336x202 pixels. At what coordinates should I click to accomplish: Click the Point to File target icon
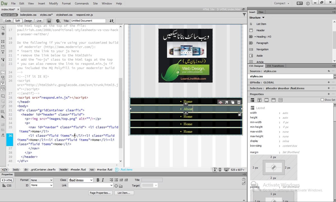(x=116, y=186)
